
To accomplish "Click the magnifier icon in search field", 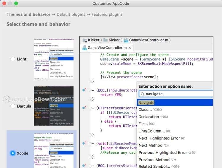I will click(x=143, y=94).
